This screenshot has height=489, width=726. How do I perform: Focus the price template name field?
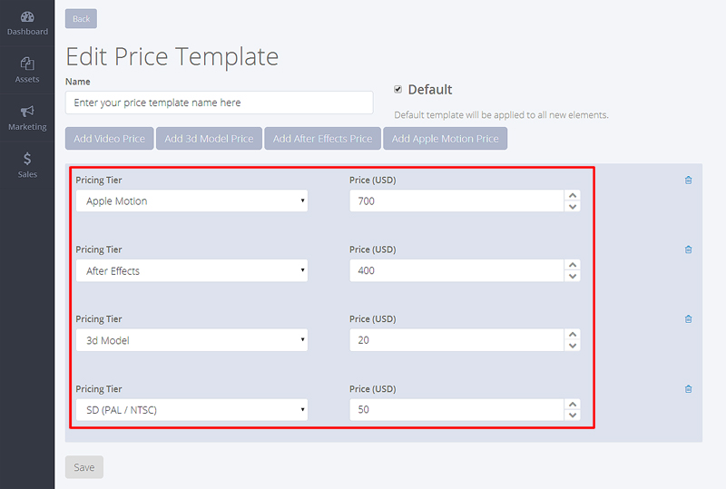pos(219,103)
